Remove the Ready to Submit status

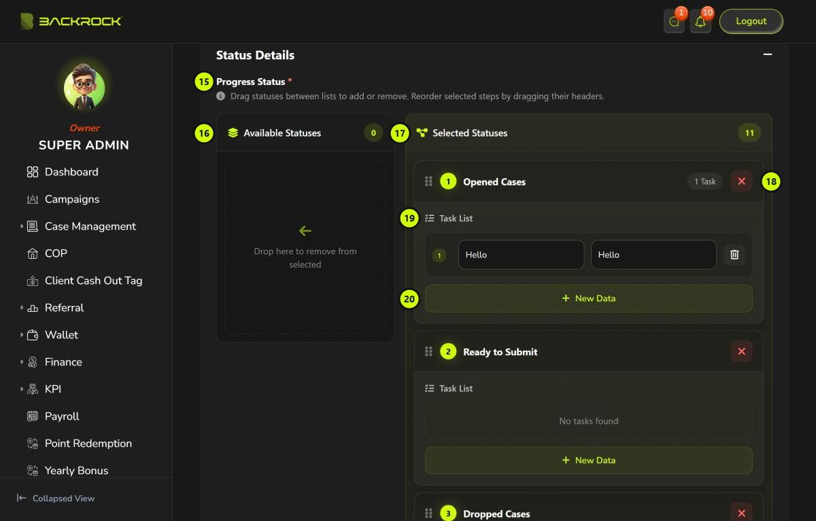tap(742, 352)
